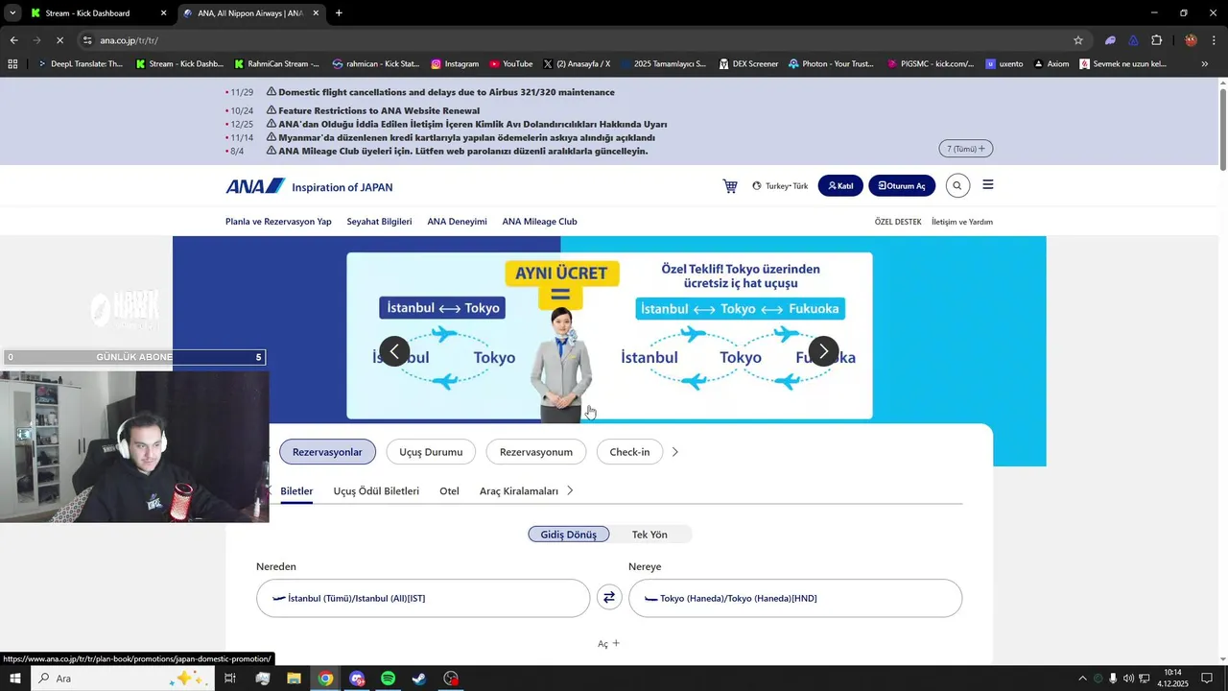Image resolution: width=1228 pixels, height=691 pixels.
Task: Open Nereden İstanbul departure airport field
Action: [423, 598]
